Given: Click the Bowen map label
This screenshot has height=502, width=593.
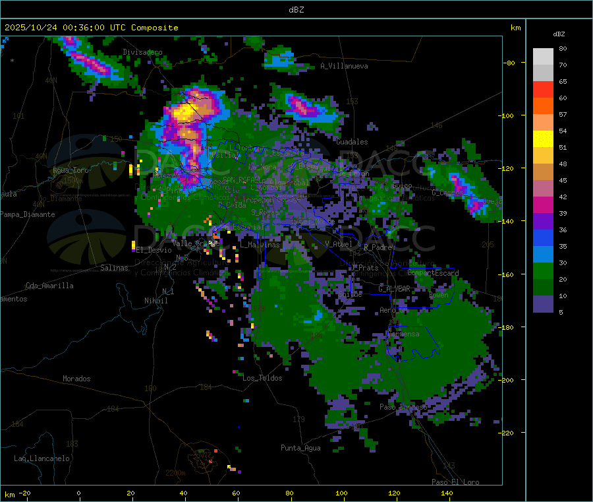Looking at the screenshot, I should pyautogui.click(x=439, y=295).
